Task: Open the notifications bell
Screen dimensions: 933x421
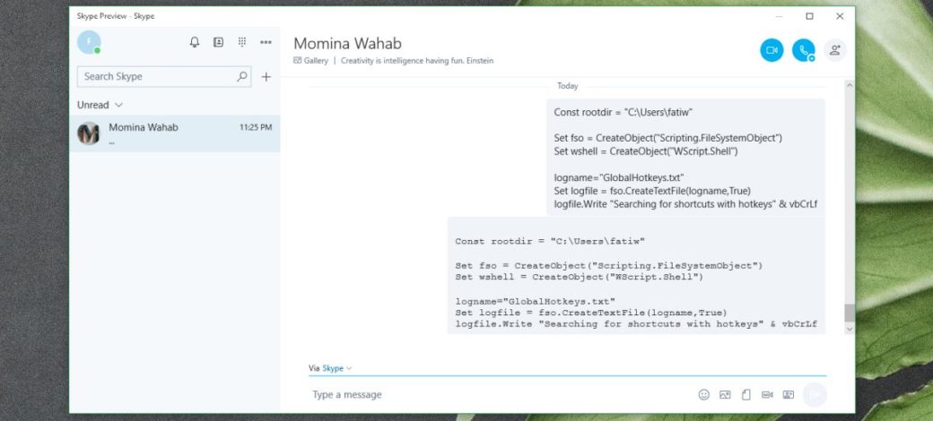Action: [x=195, y=42]
